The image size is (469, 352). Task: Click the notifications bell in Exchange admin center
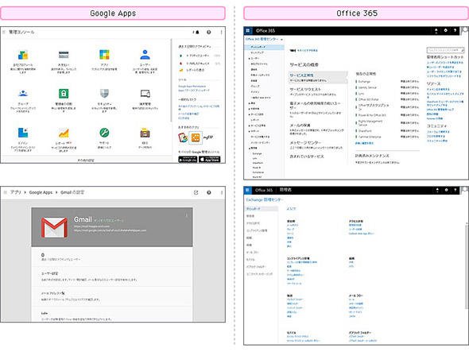(437, 190)
